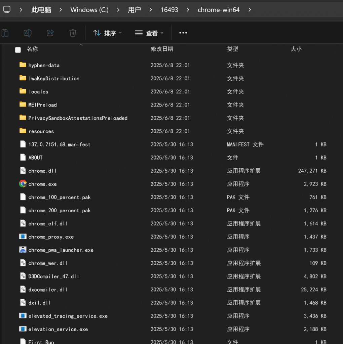
Task: Expand chevron after 此电脑 breadcrumb
Action: tap(61, 10)
